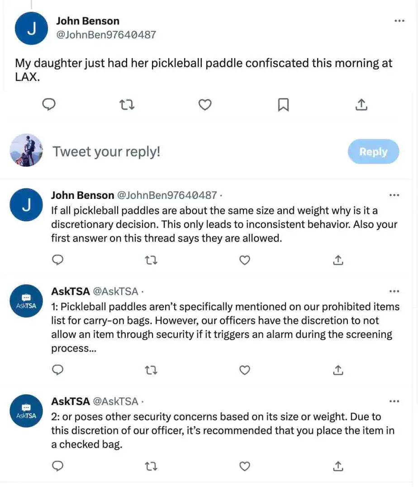The image size is (418, 487).
Task: Open the @AskTSA handle on first reply
Action: [x=116, y=291]
